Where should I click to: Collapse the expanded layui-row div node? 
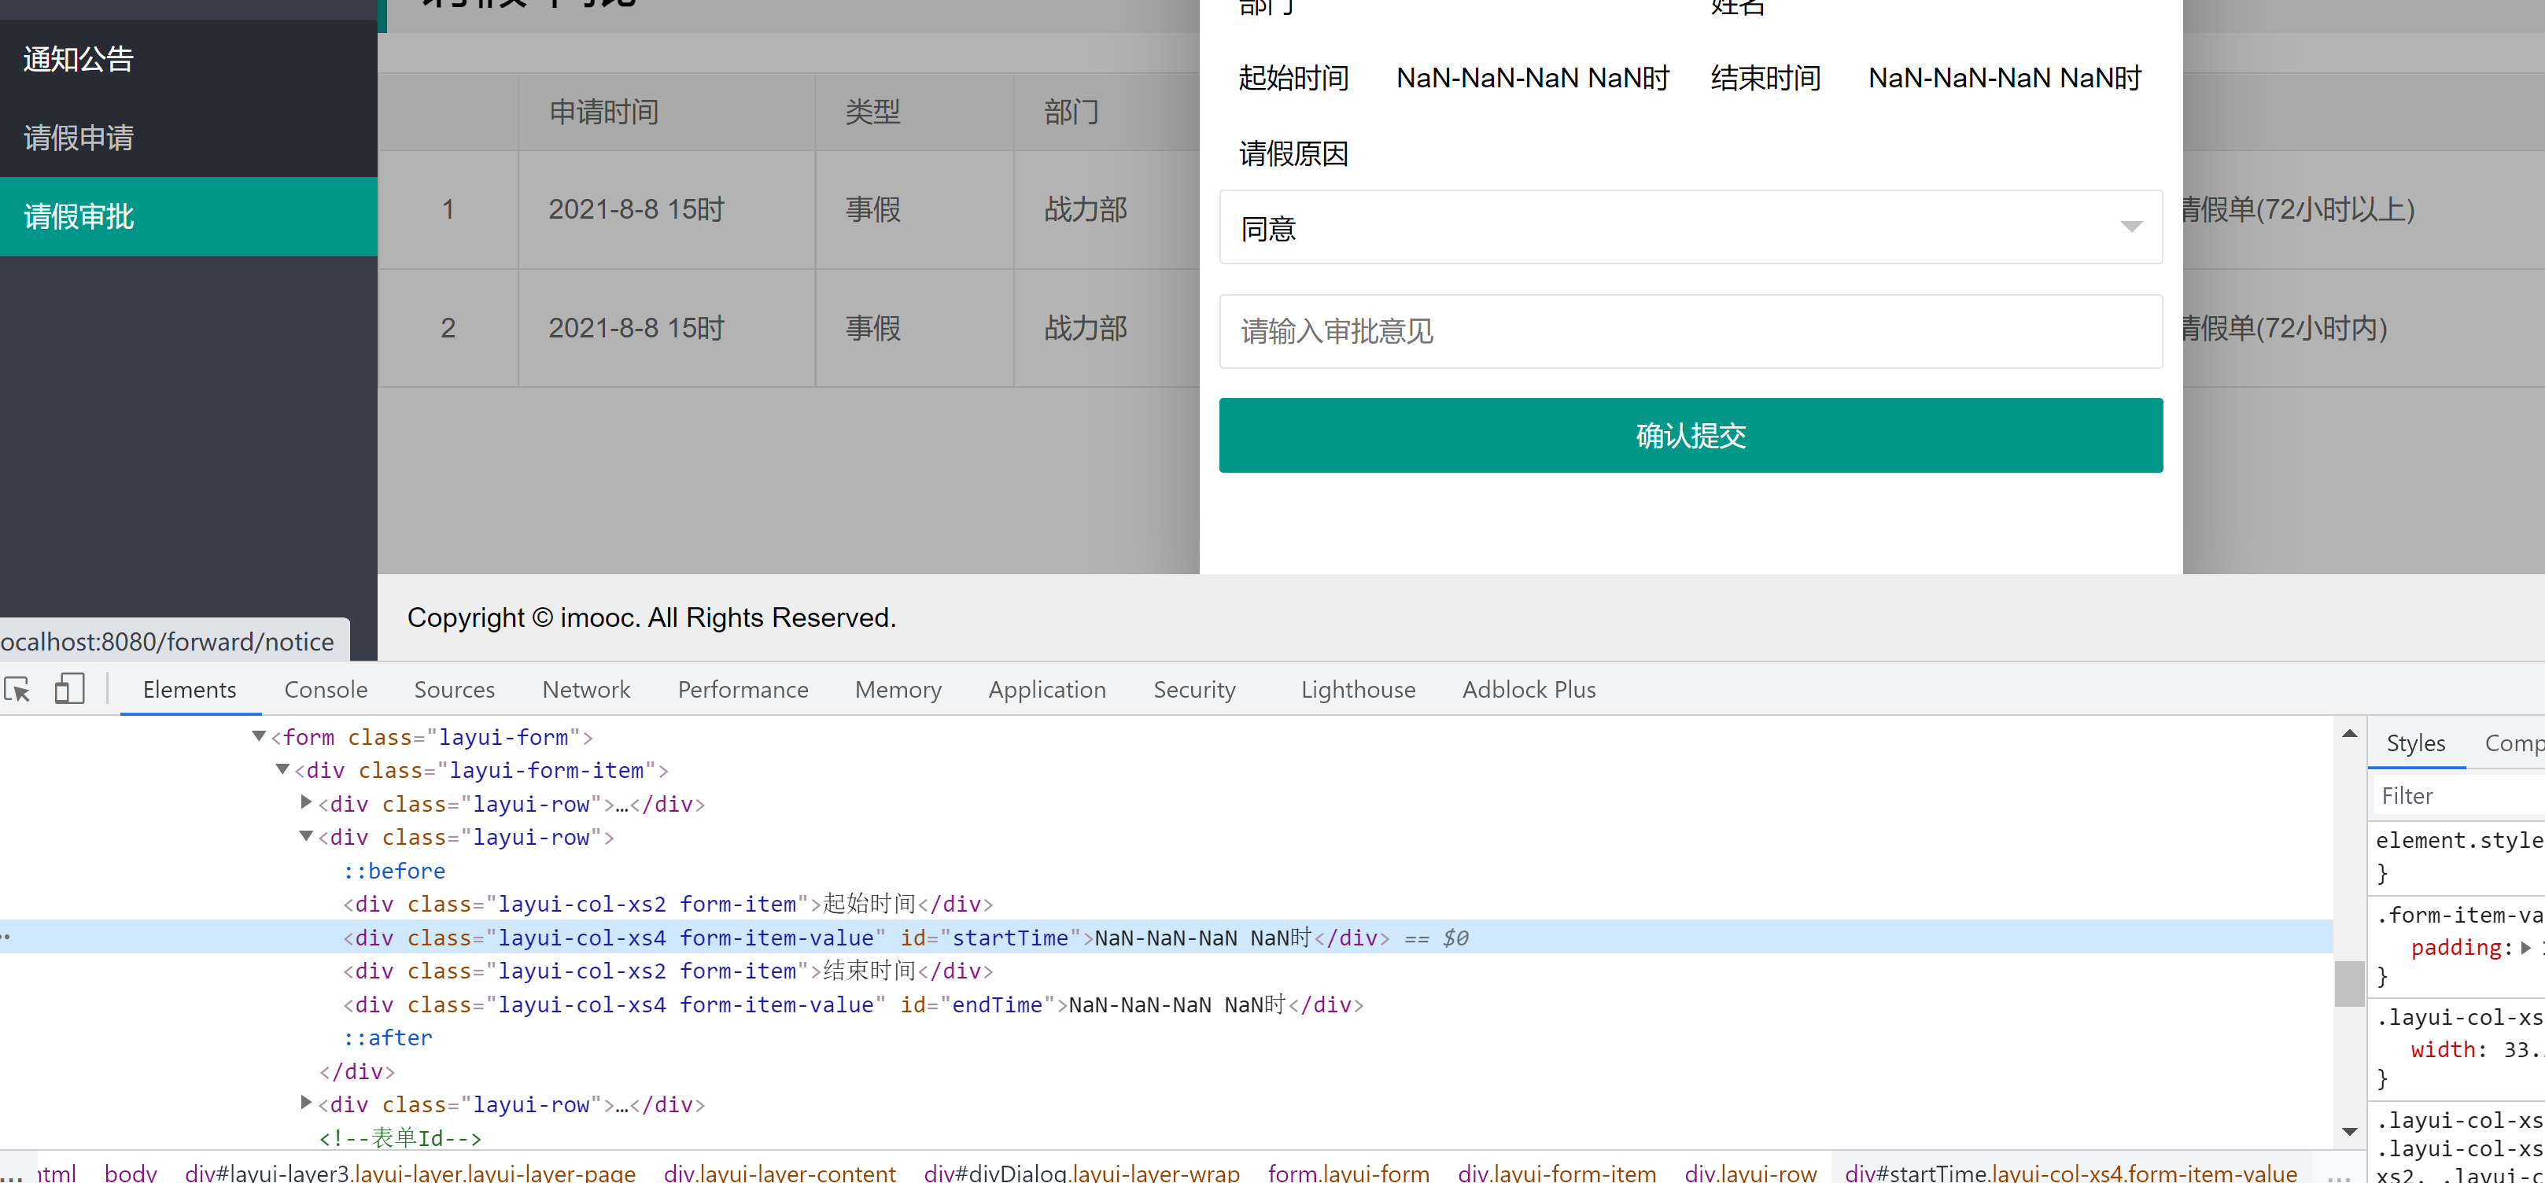point(306,836)
